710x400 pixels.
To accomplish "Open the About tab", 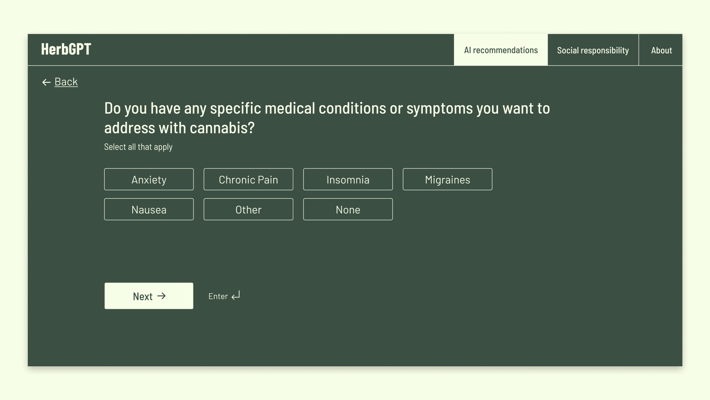I will (661, 50).
